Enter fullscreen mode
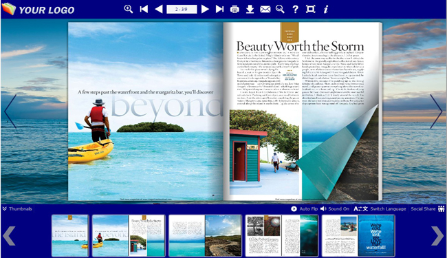 (310, 9)
